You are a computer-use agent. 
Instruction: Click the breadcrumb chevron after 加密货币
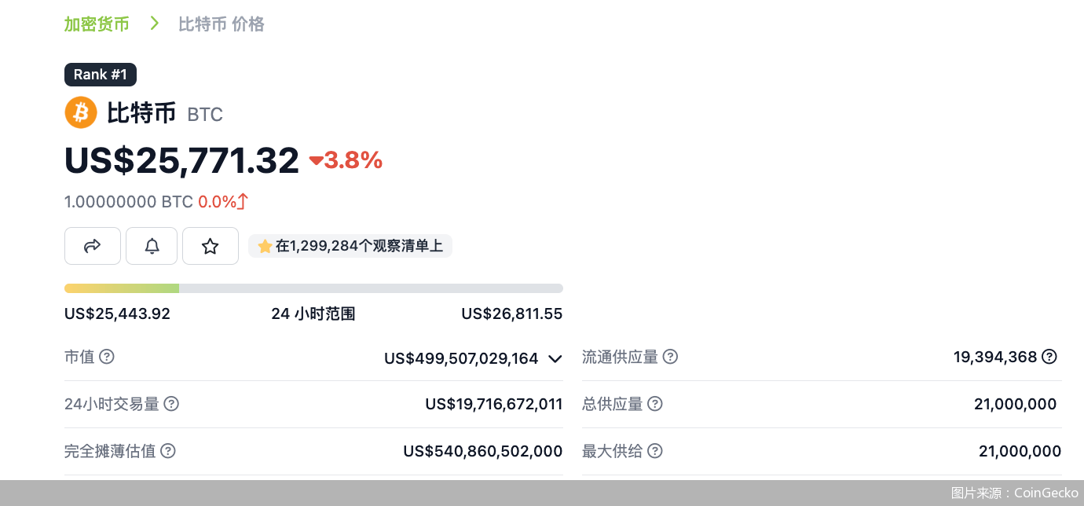tap(154, 24)
